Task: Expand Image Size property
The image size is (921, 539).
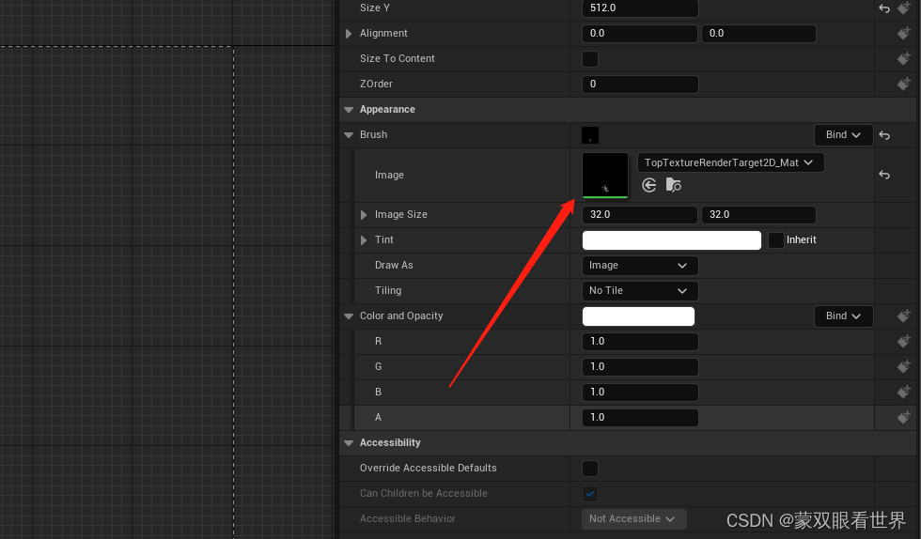Action: 364,215
